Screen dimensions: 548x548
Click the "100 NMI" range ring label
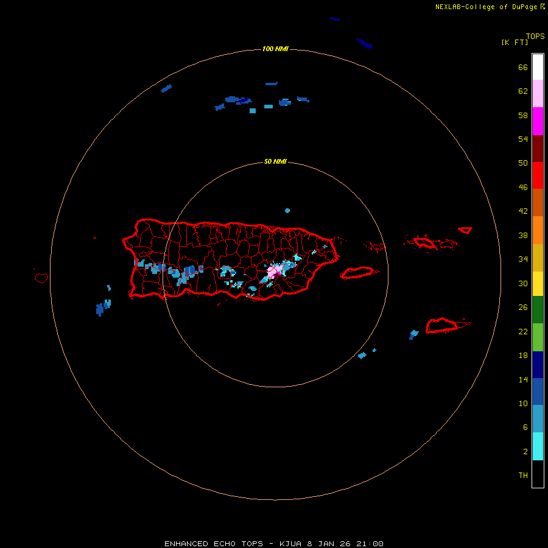(275, 49)
